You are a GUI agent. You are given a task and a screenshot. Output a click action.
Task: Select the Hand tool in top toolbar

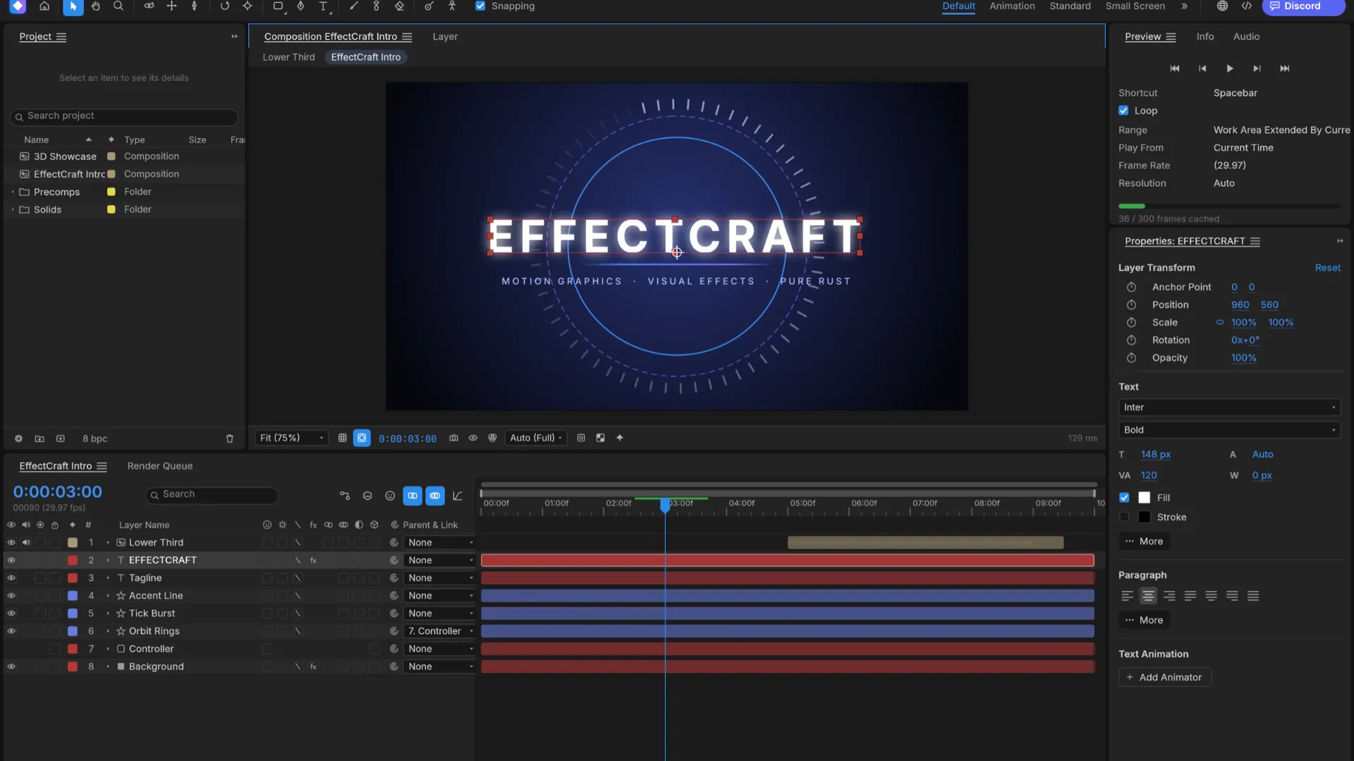(95, 6)
